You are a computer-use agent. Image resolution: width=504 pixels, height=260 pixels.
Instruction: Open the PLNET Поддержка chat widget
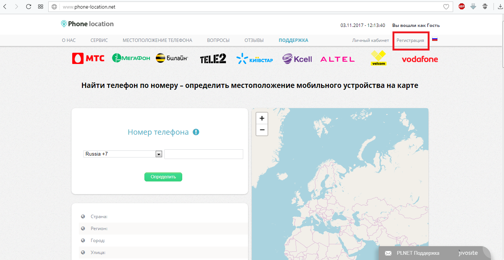click(x=434, y=253)
